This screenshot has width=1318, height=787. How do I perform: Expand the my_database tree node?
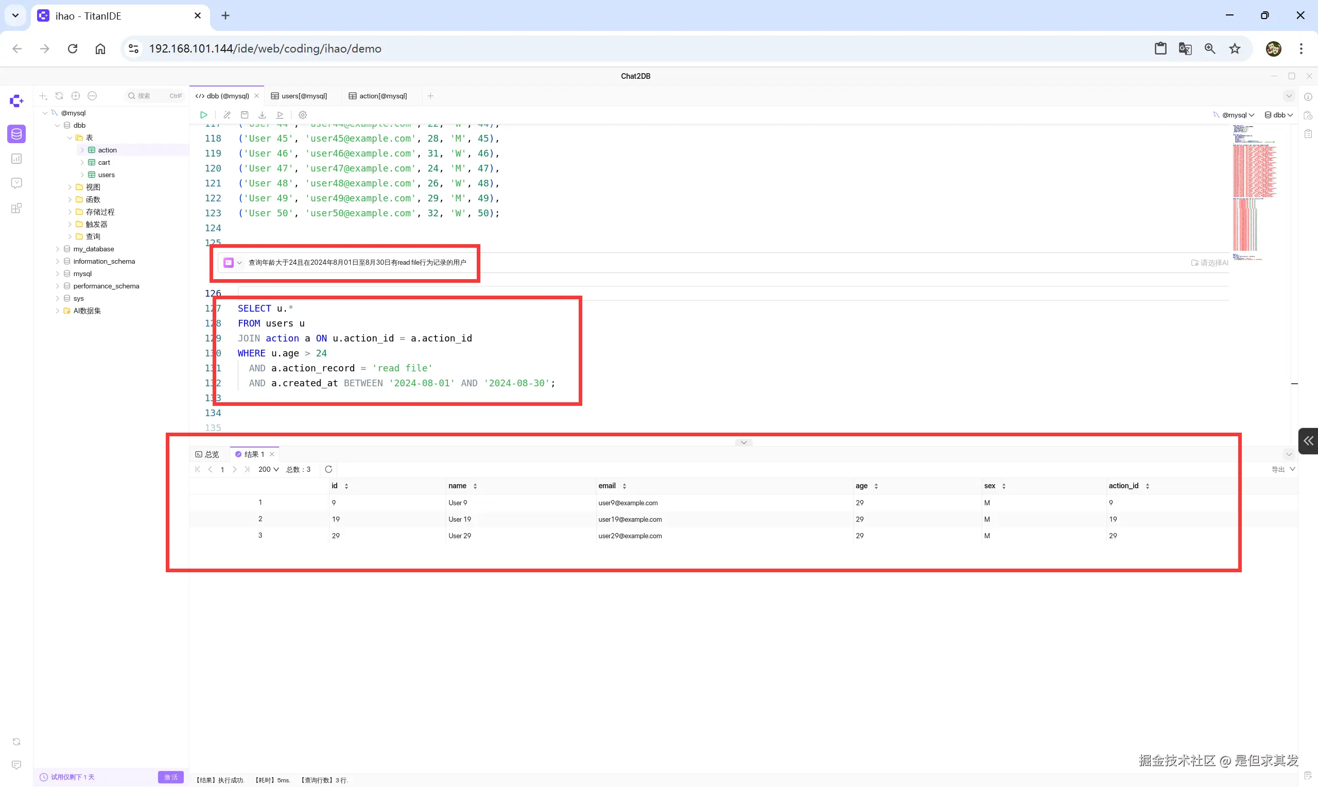pyautogui.click(x=58, y=249)
